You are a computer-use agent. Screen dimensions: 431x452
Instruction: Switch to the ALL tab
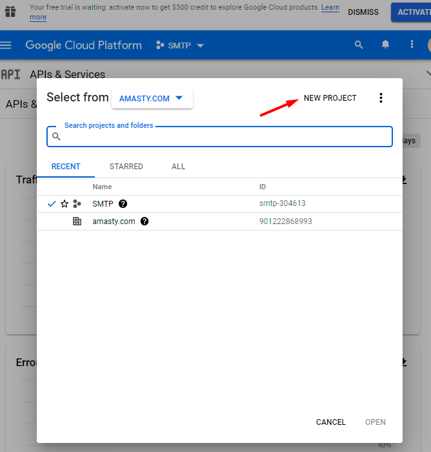pos(179,167)
